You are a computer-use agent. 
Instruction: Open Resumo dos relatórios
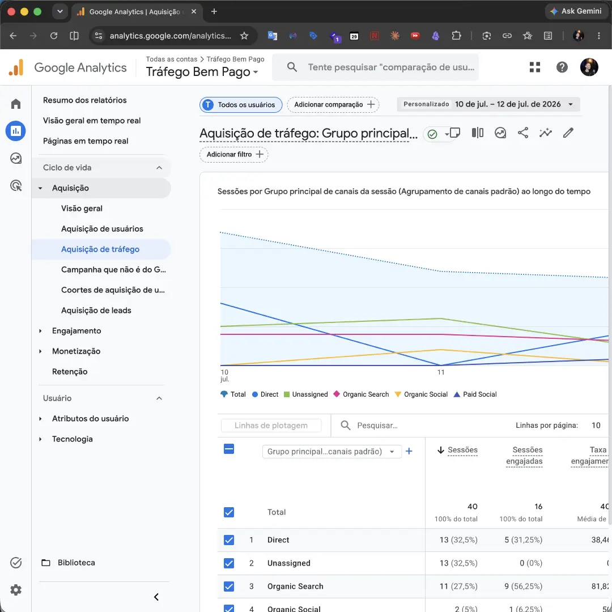84,100
